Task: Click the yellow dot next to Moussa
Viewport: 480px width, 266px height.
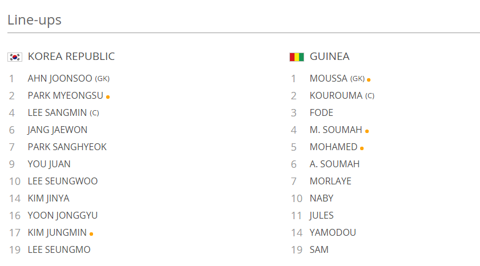Action: pyautogui.click(x=369, y=79)
